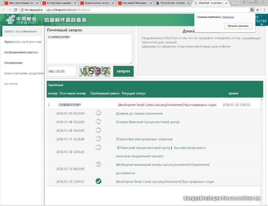
Task: Bookmark this page with the star icon
Action: [258, 10]
